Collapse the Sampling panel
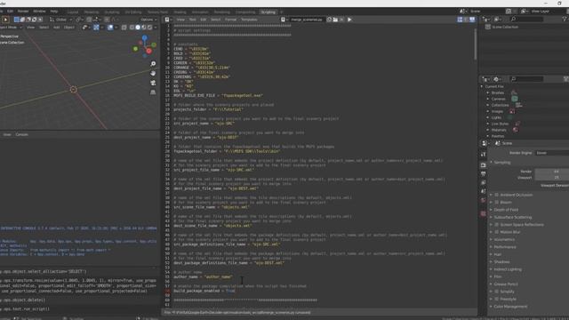Screen dimensions: 569x320 [x=501, y=162]
